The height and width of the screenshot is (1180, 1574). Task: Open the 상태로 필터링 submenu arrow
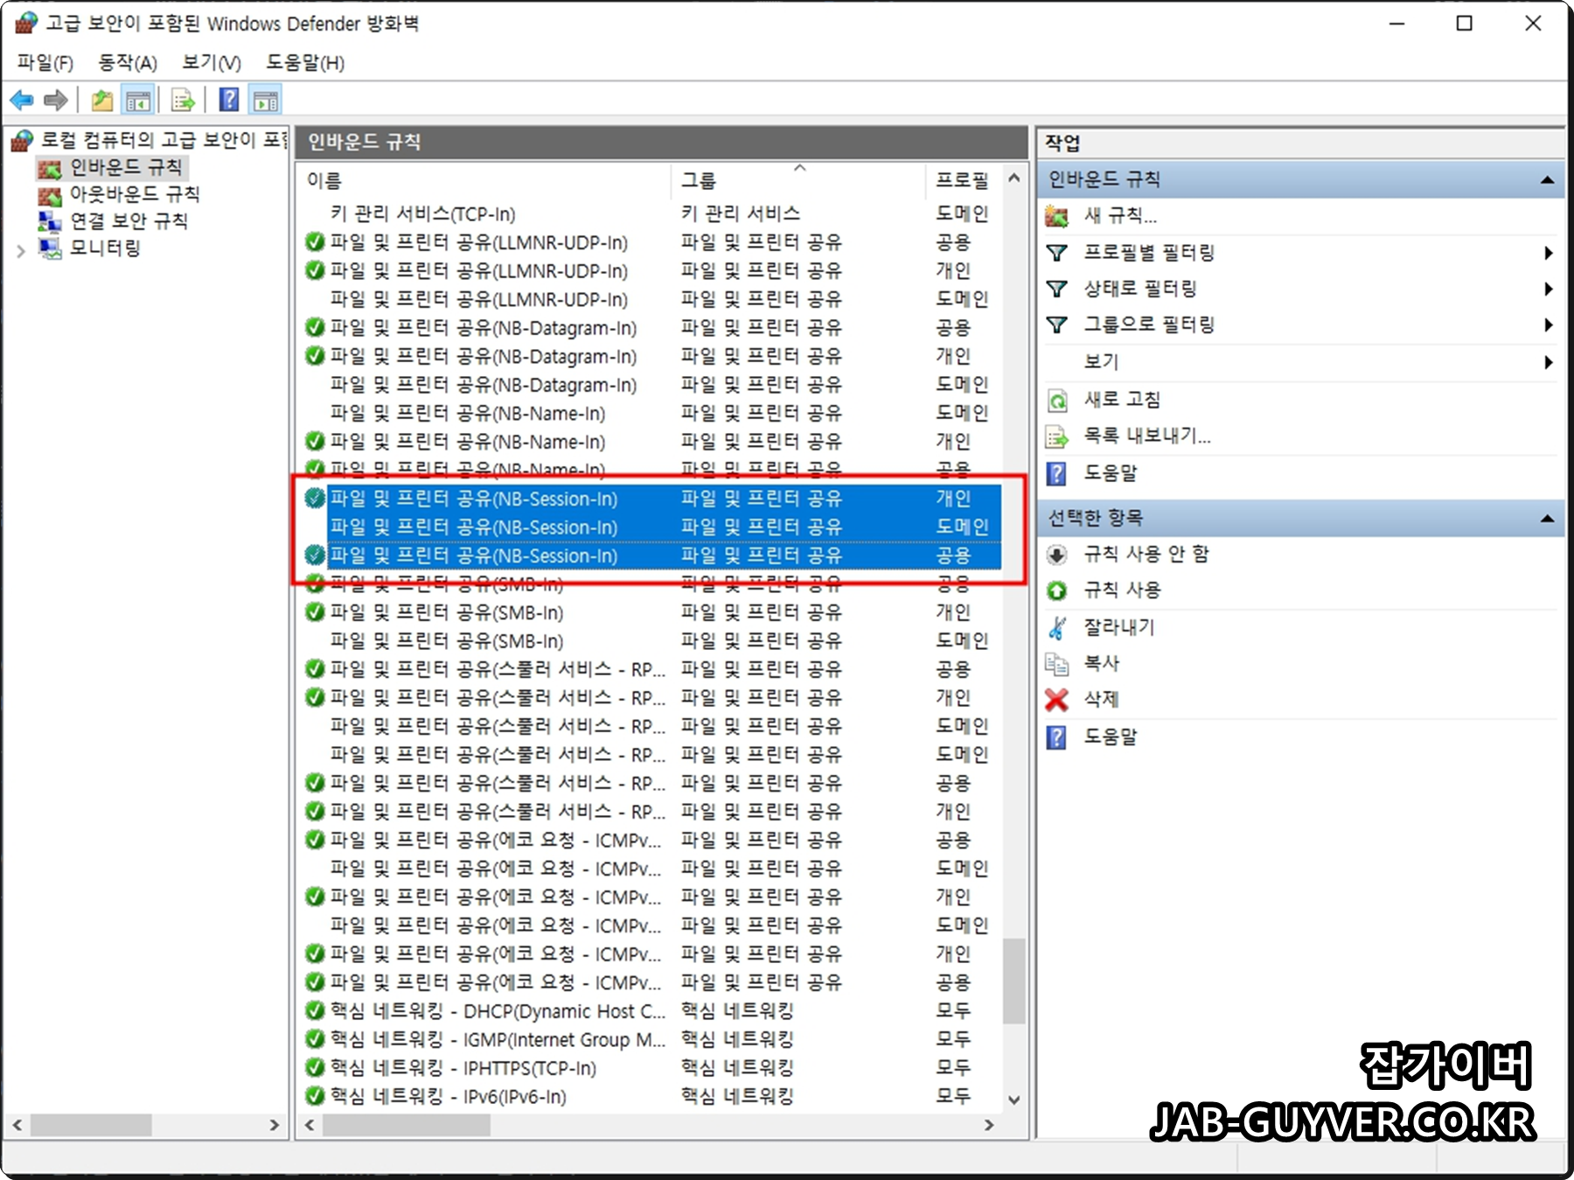[1548, 290]
